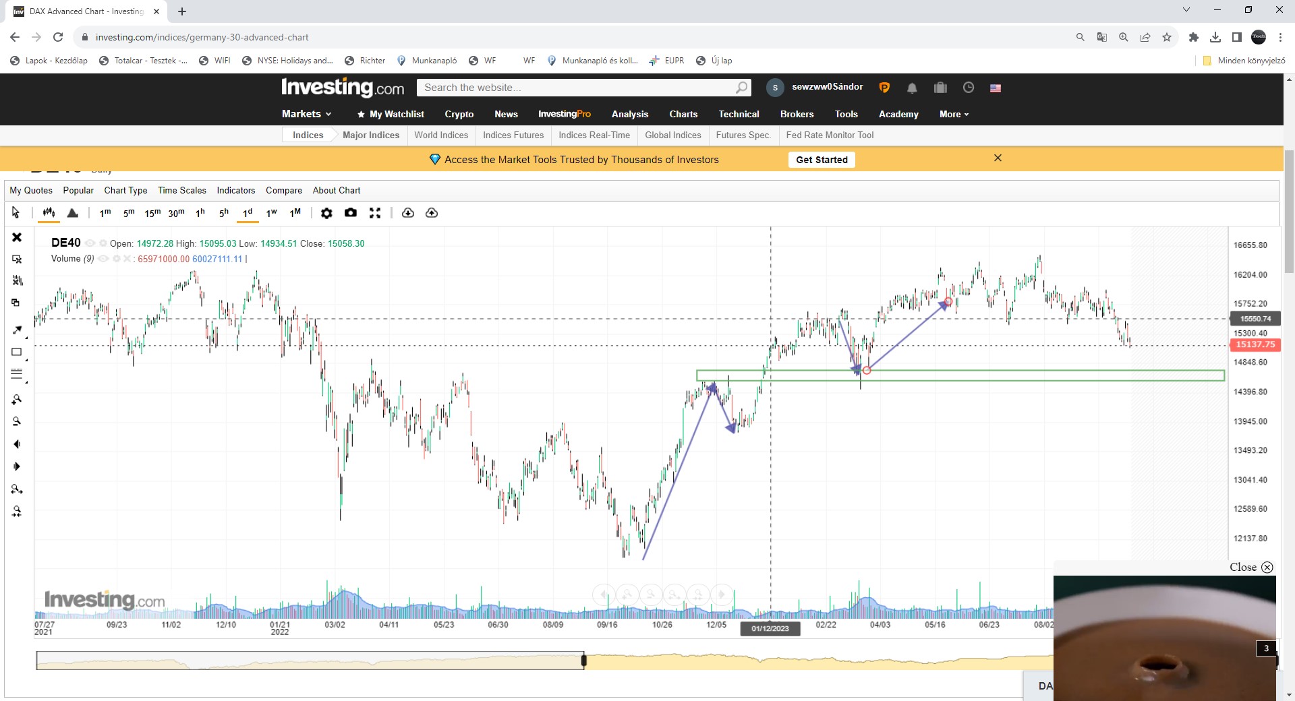Viewport: 1295px width, 701px height.
Task: Open the Chart Type menu
Action: coord(125,190)
